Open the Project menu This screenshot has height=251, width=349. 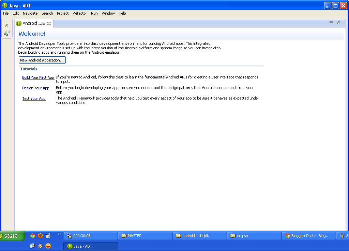[x=63, y=13]
